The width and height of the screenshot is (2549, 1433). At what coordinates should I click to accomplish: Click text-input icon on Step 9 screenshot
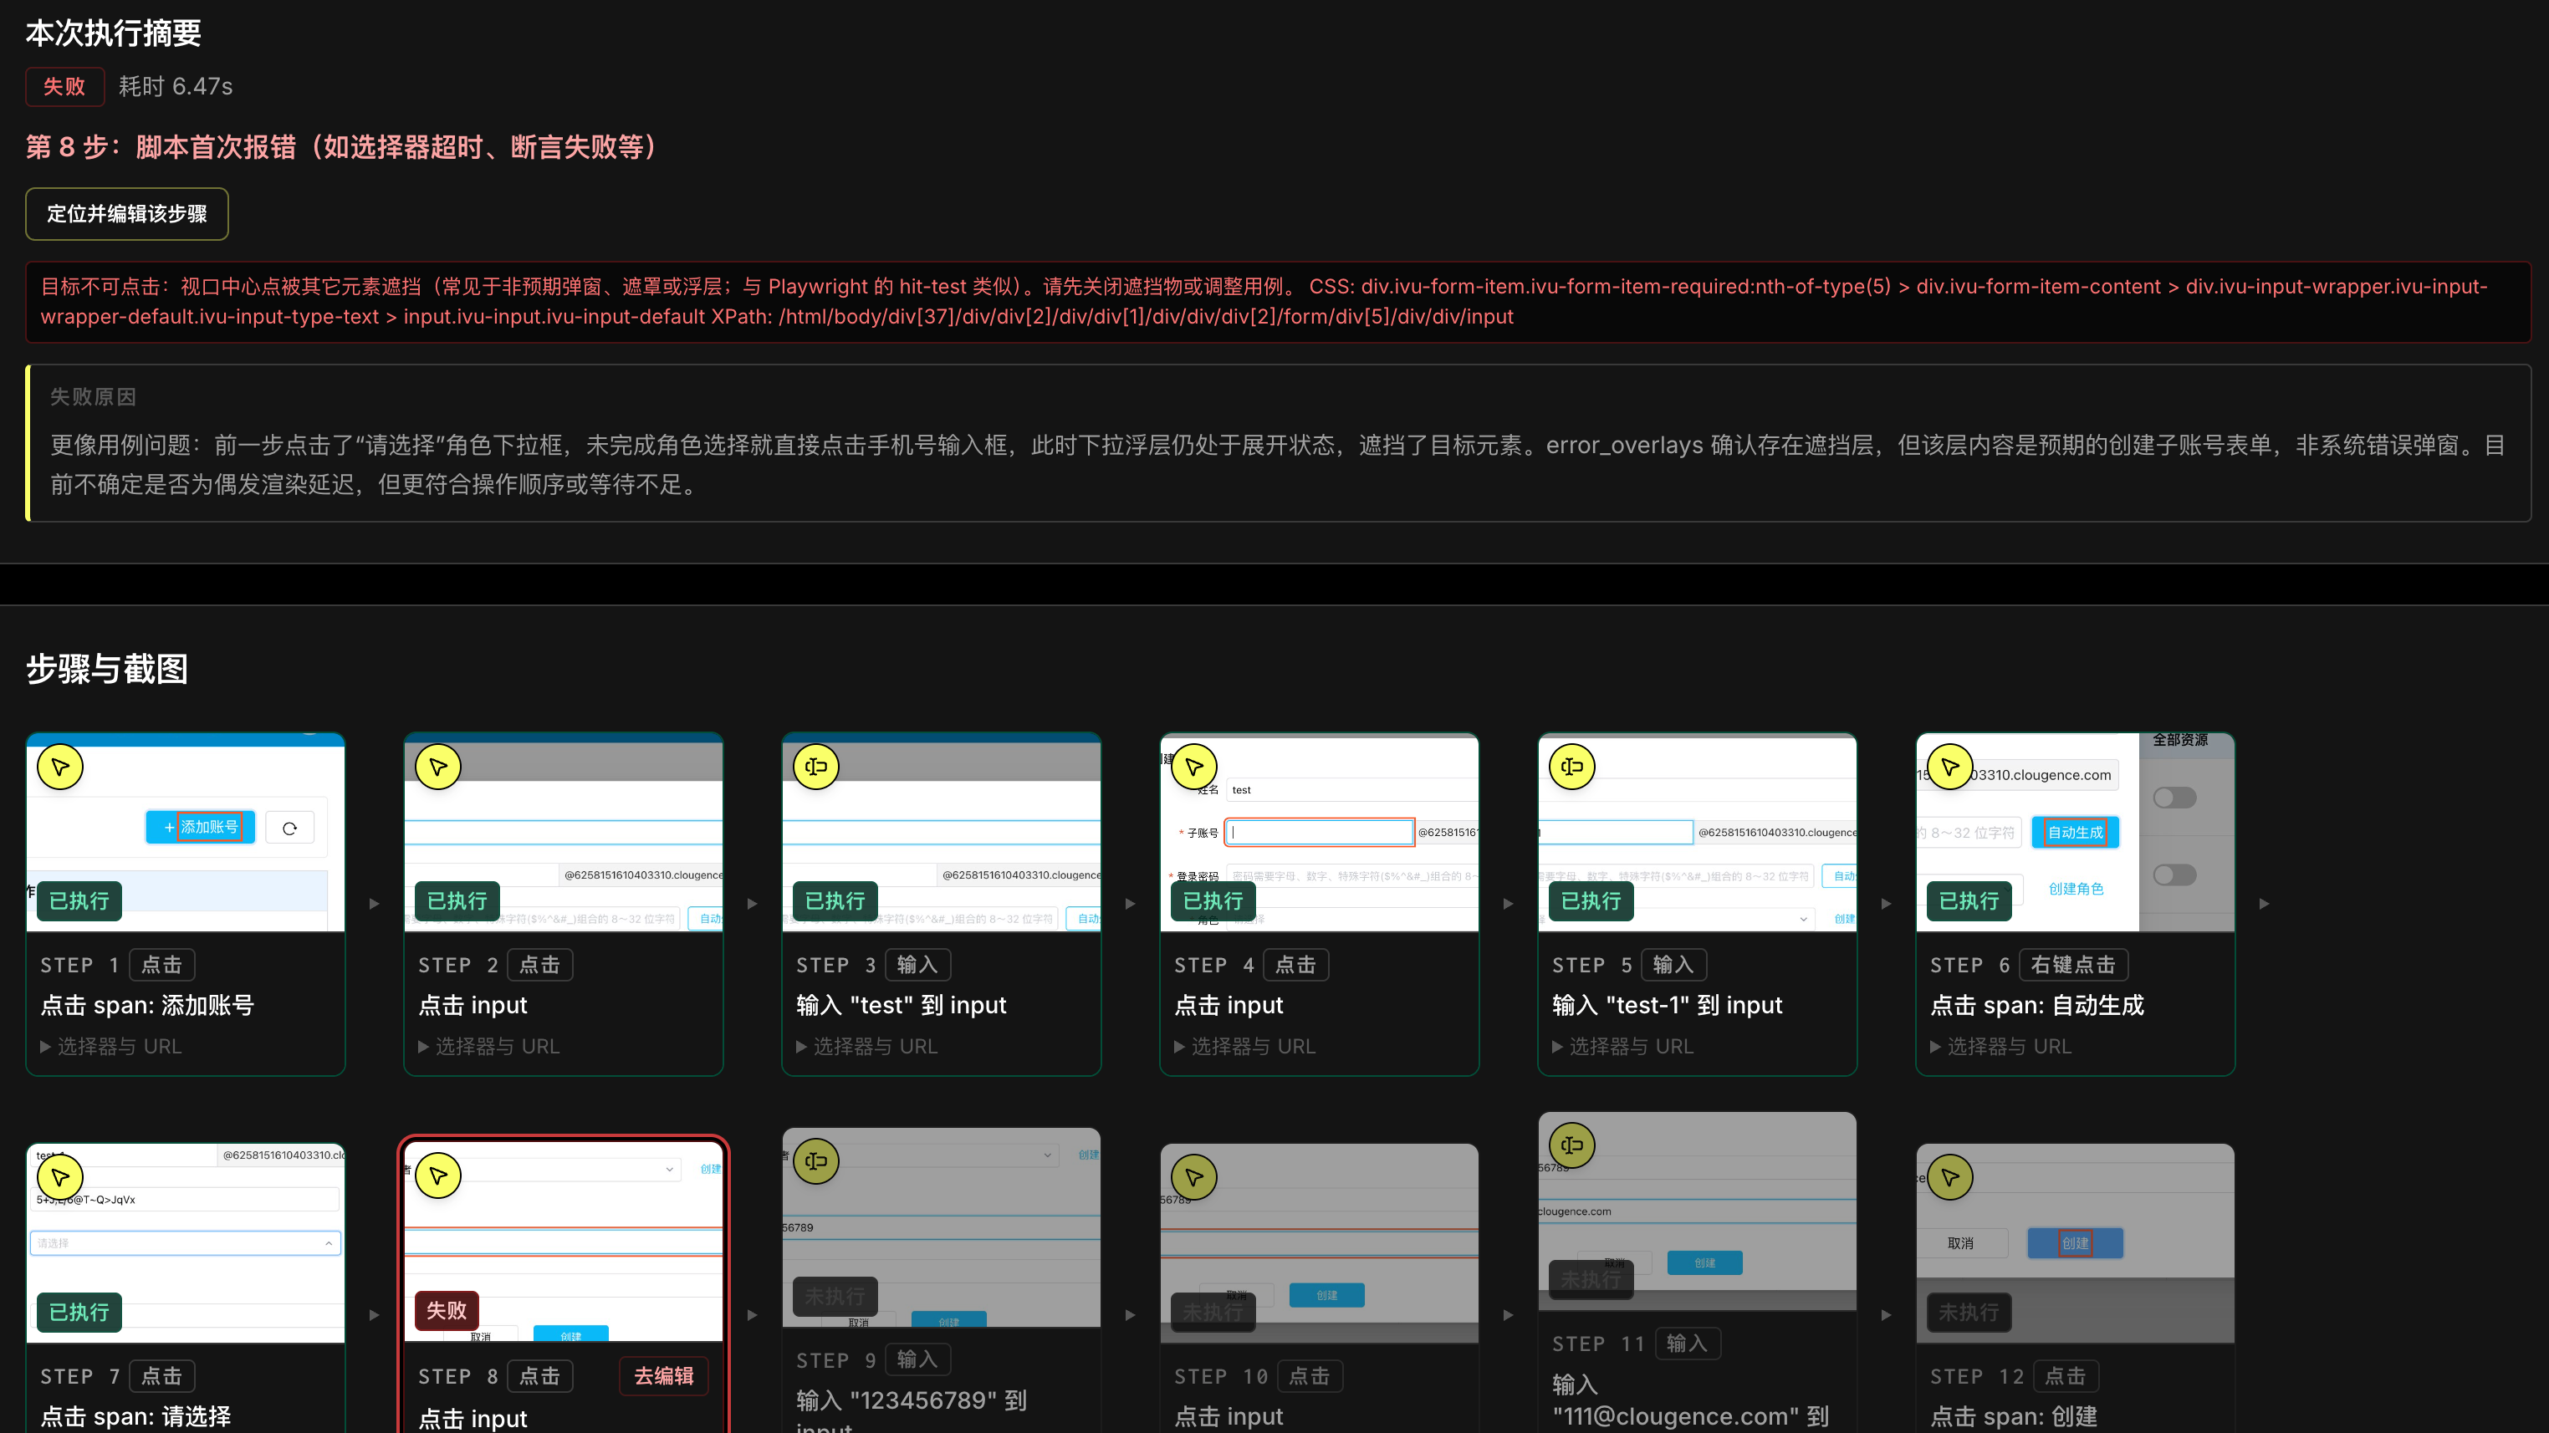click(x=816, y=1161)
